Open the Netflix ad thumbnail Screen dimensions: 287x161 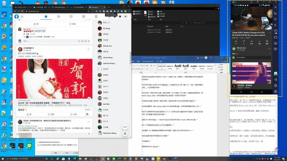tap(251, 73)
